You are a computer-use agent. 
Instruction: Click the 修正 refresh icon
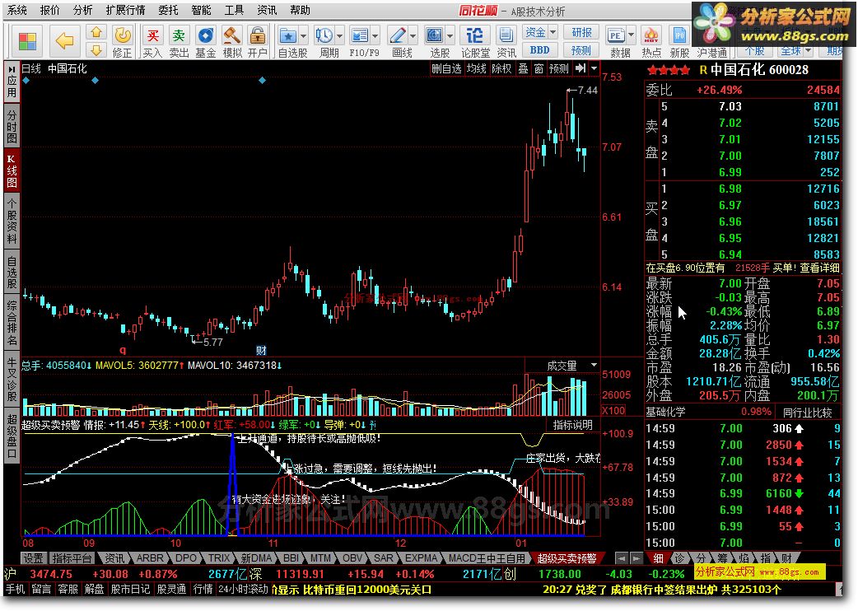[x=123, y=36]
